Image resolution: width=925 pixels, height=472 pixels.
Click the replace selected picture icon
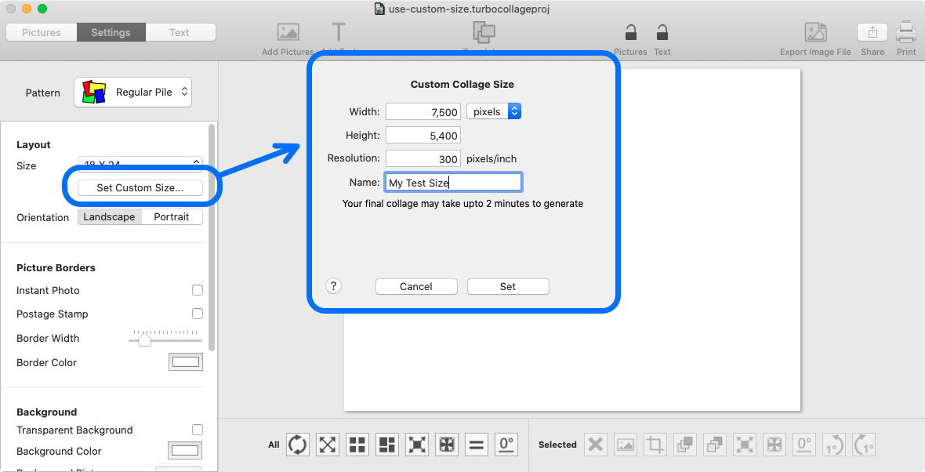(626, 445)
